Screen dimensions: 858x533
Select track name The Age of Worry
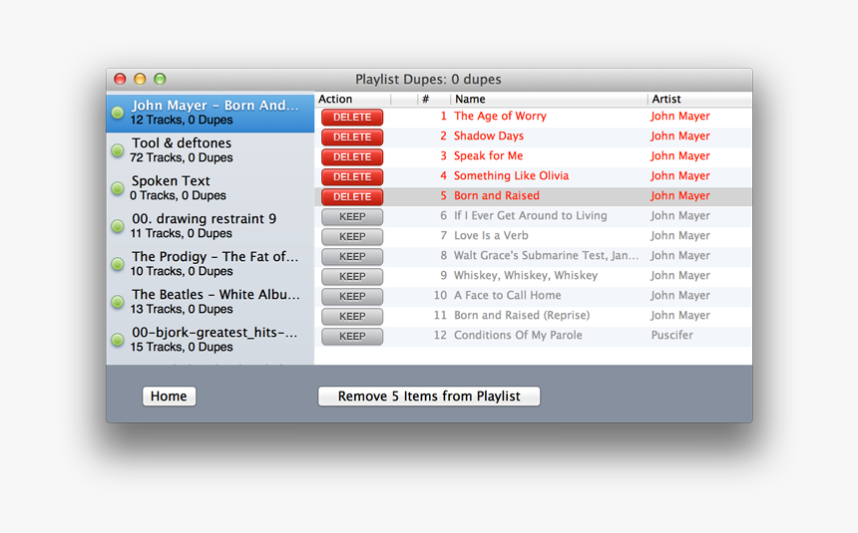[500, 116]
